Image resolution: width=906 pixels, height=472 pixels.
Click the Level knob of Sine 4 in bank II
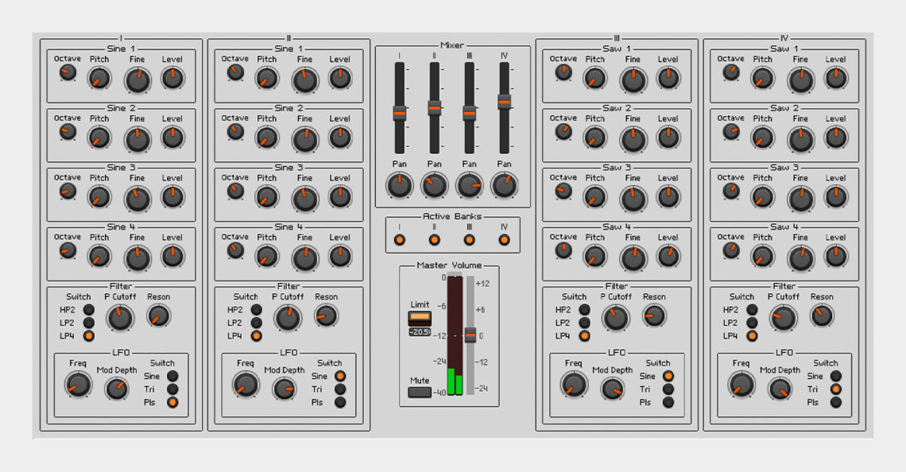[x=340, y=254]
